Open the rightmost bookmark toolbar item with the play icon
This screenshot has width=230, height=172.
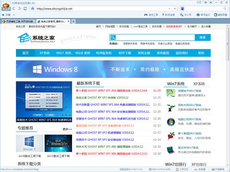[221, 15]
